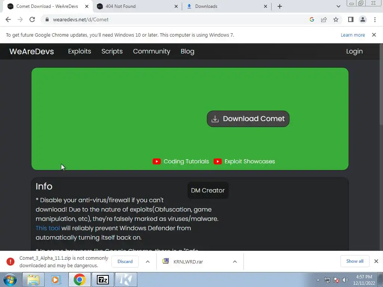Click Show all downloads button

click(x=355, y=261)
